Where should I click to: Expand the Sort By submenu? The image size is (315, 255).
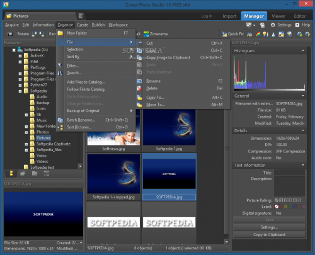(x=96, y=57)
